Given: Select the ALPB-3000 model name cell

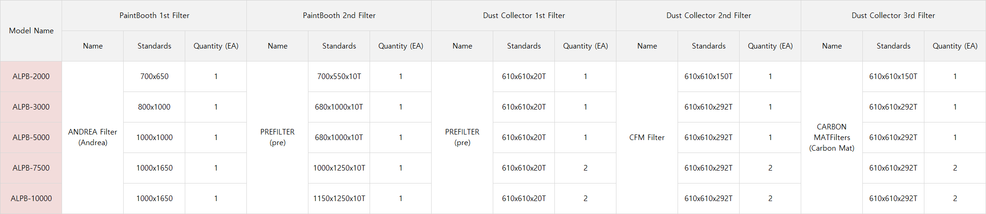Looking at the screenshot, I should (31, 107).
